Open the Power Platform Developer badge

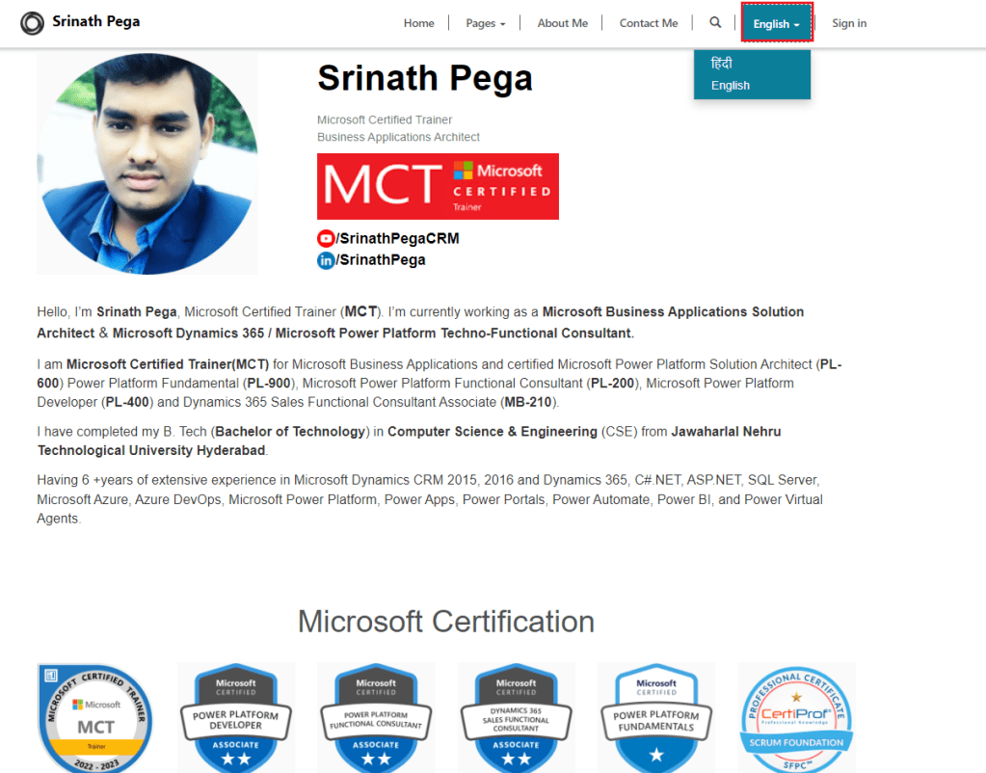click(236, 718)
